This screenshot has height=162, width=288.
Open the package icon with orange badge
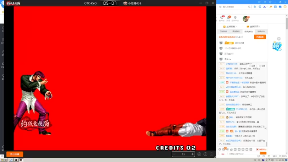coord(224,149)
